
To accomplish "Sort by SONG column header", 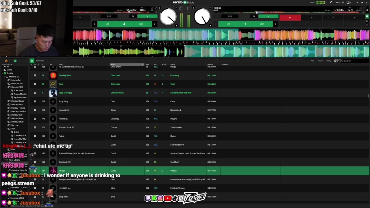I will pyautogui.click(x=61, y=64).
